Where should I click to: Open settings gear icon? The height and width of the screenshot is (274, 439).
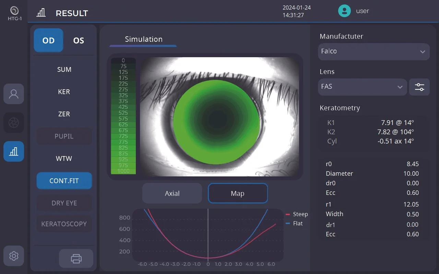(14, 256)
